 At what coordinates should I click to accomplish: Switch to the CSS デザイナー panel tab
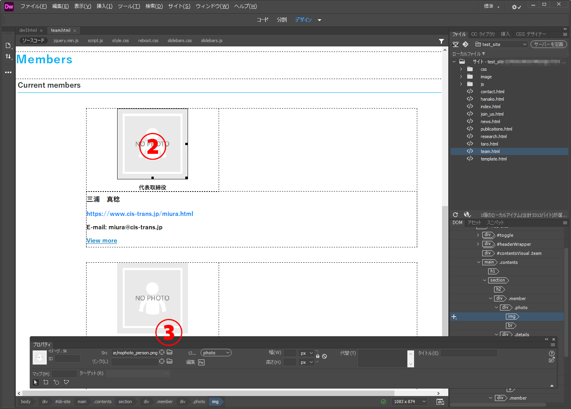(x=531, y=34)
